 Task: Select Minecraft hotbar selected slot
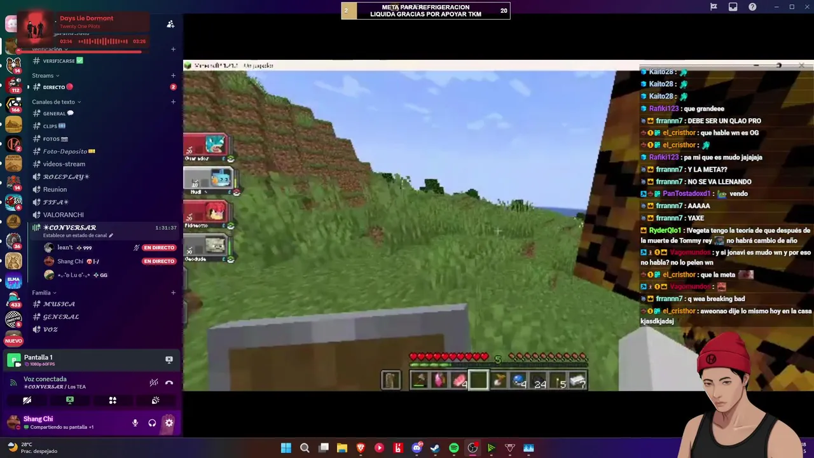(x=478, y=380)
